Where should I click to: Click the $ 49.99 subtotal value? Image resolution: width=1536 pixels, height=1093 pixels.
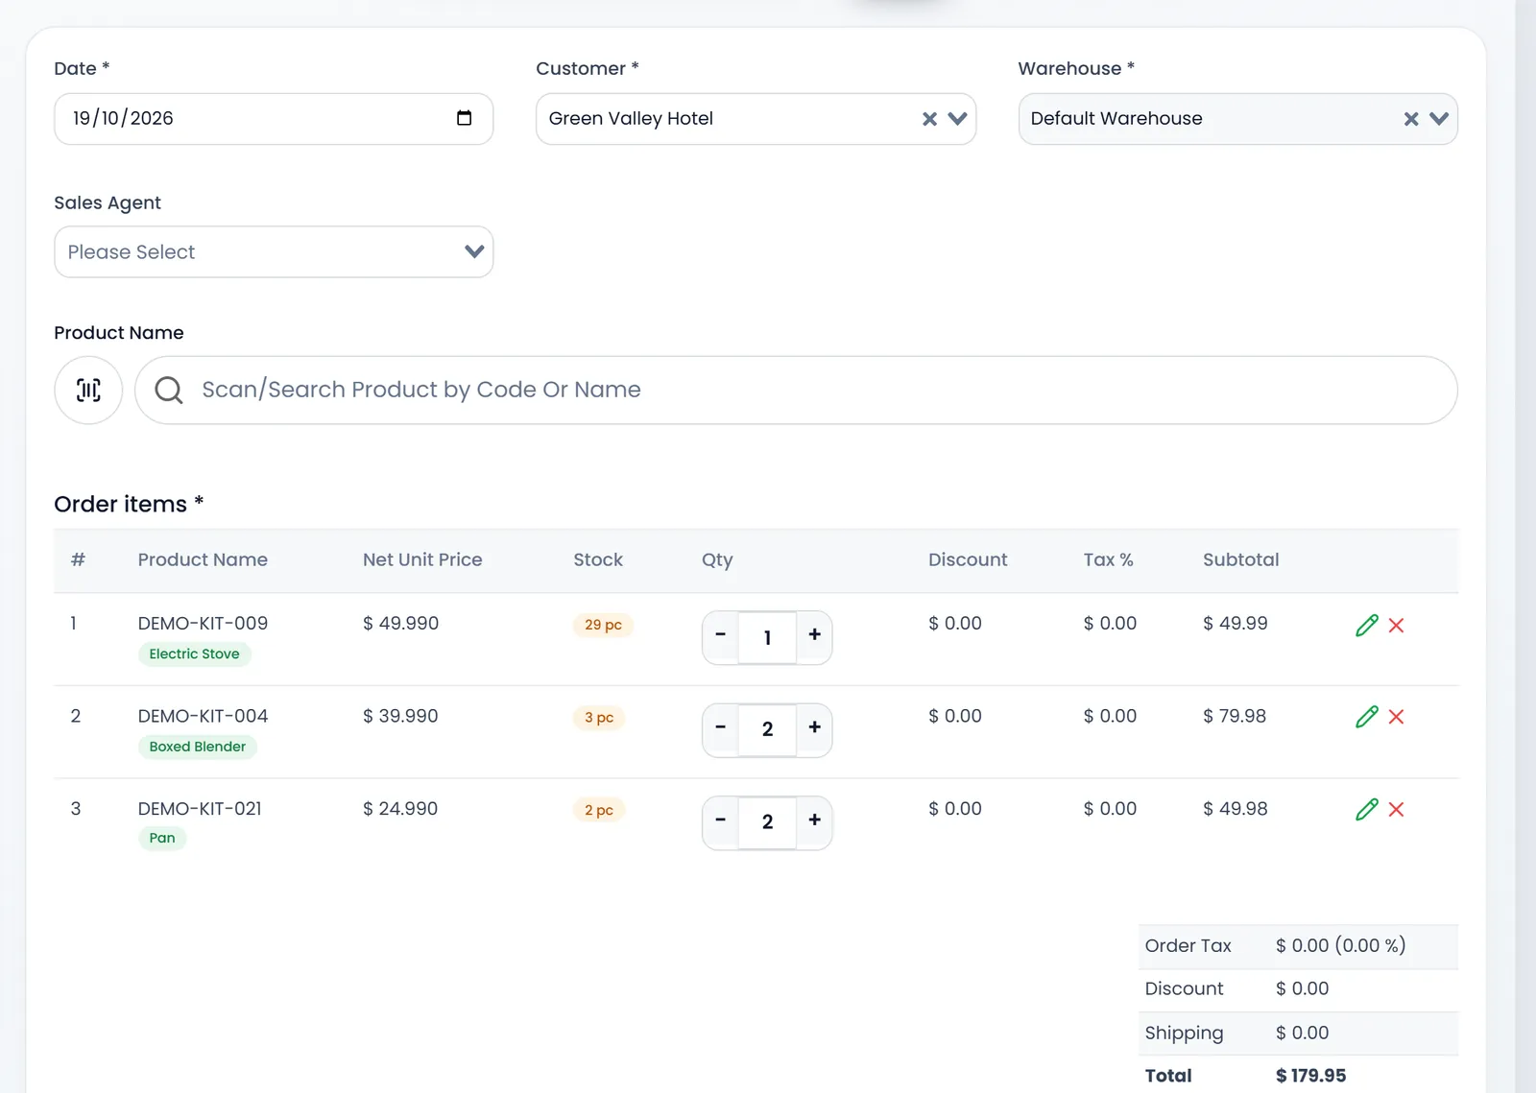click(x=1236, y=624)
